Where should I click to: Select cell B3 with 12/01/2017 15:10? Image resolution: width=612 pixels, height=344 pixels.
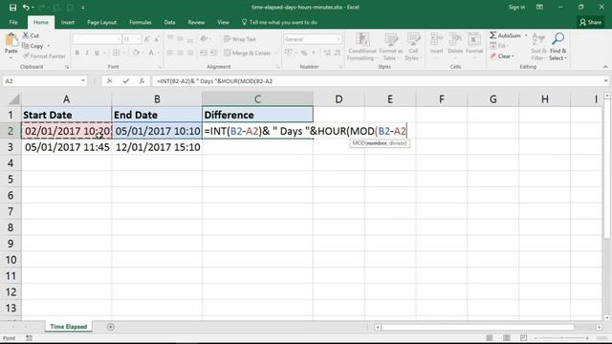(x=157, y=147)
